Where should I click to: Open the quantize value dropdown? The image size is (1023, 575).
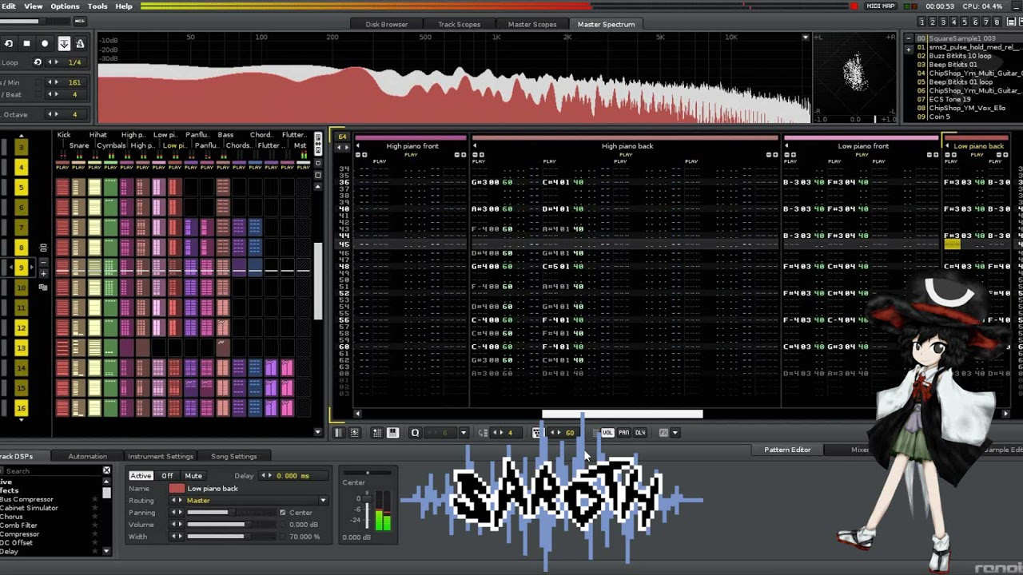point(463,433)
